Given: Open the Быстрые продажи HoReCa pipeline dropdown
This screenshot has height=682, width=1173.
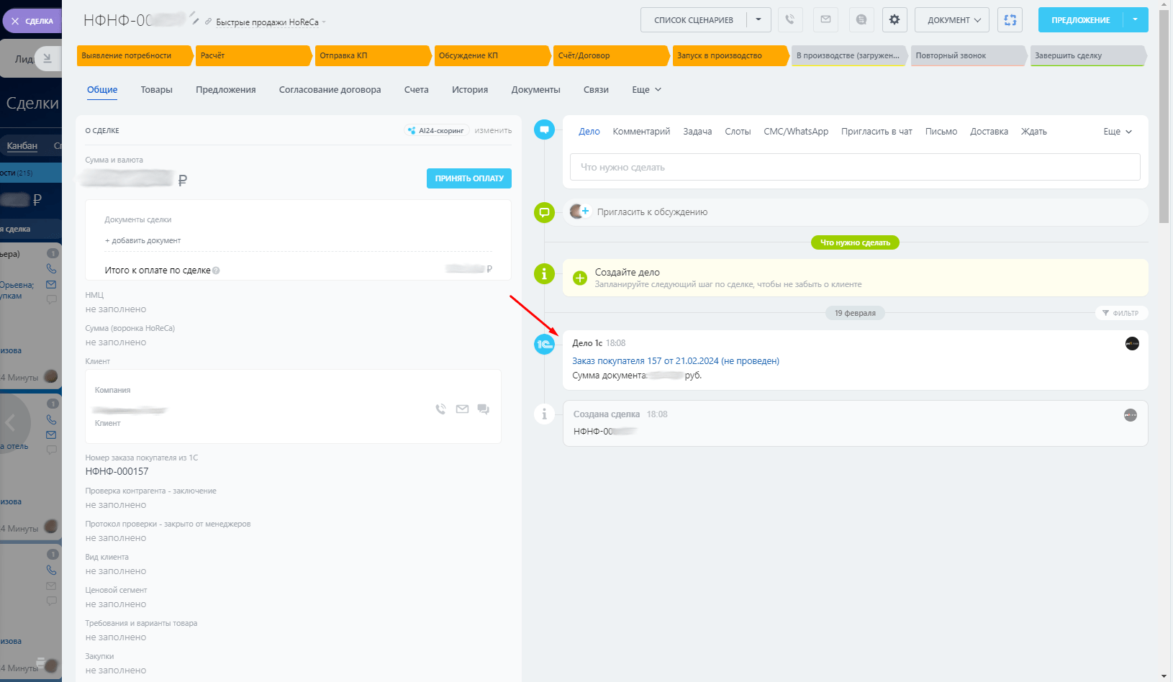Looking at the screenshot, I should coord(271,22).
